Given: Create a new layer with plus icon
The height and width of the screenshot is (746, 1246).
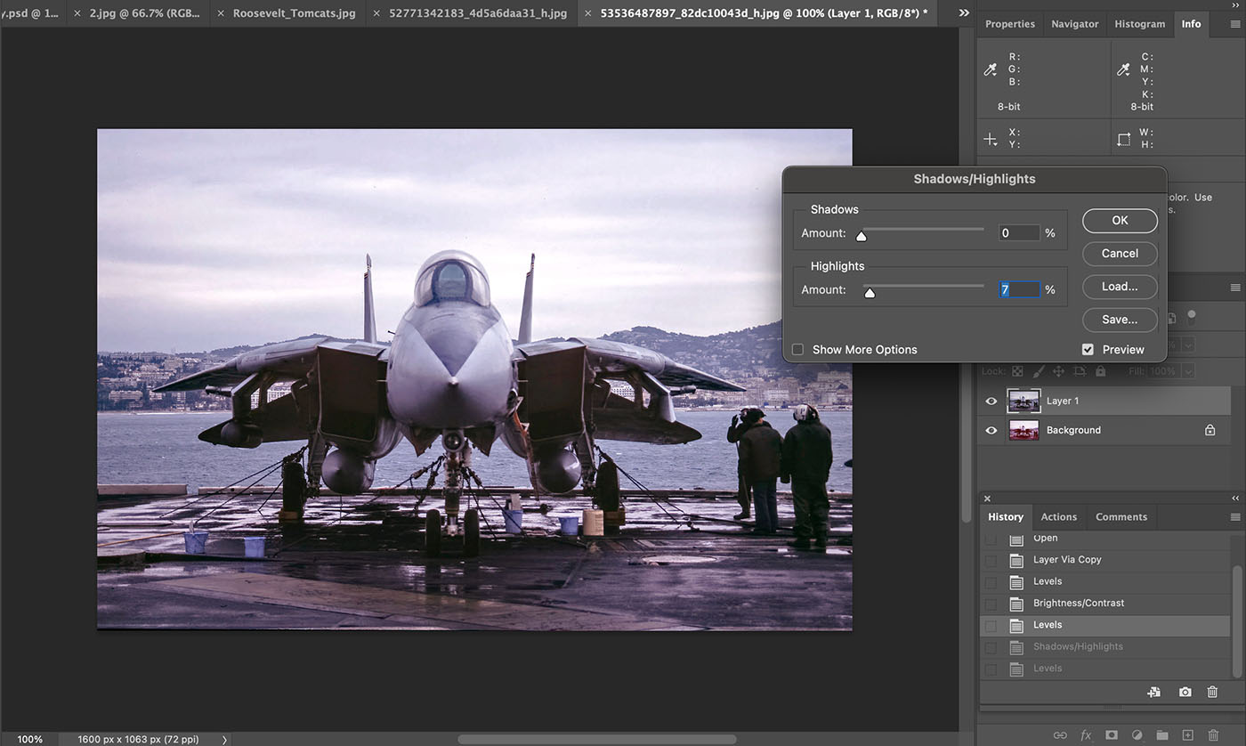Looking at the screenshot, I should pyautogui.click(x=1187, y=735).
